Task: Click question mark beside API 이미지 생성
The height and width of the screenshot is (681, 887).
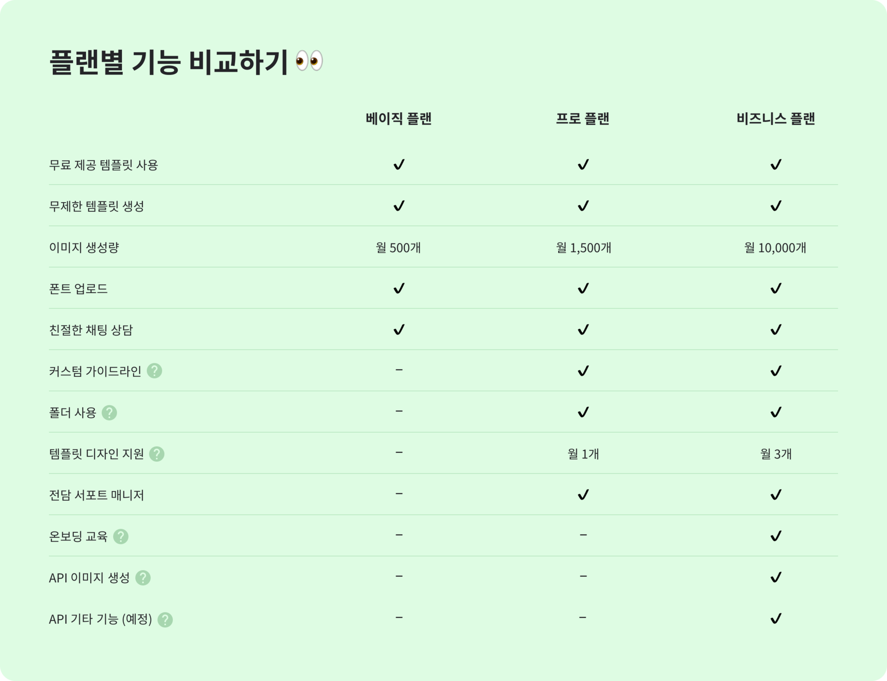Action: pos(143,578)
